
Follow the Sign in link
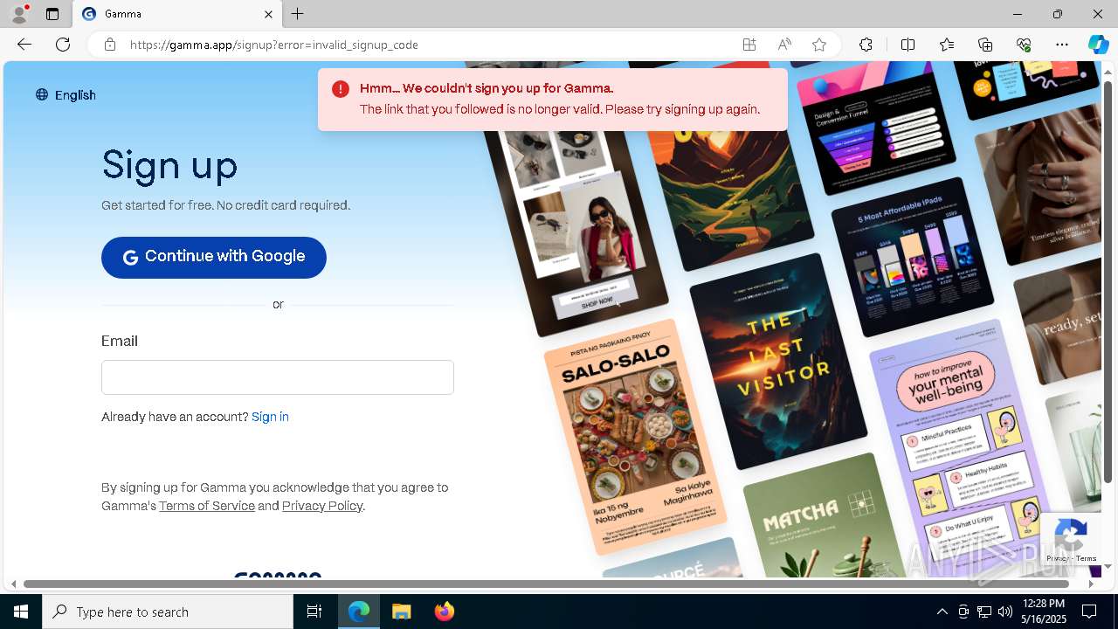coord(270,417)
